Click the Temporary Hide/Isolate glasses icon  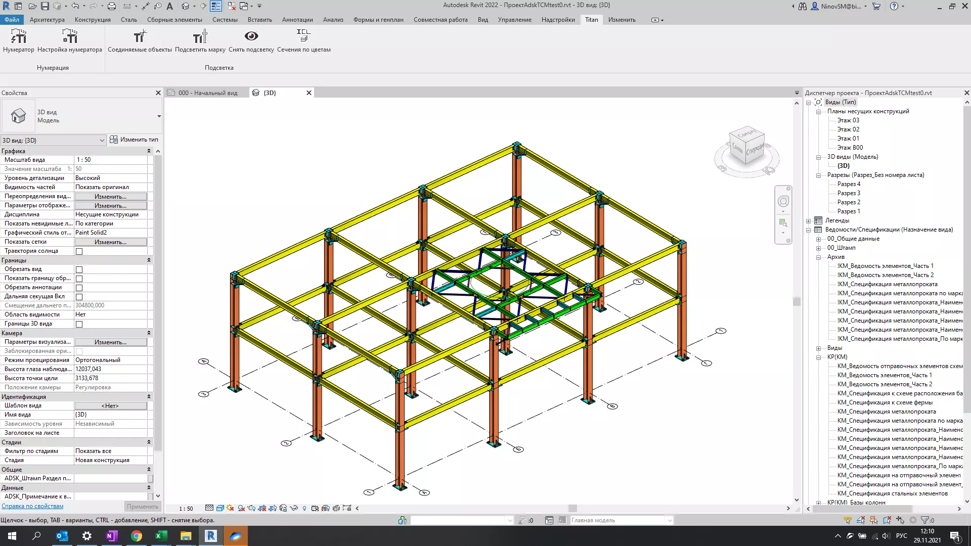(x=294, y=508)
